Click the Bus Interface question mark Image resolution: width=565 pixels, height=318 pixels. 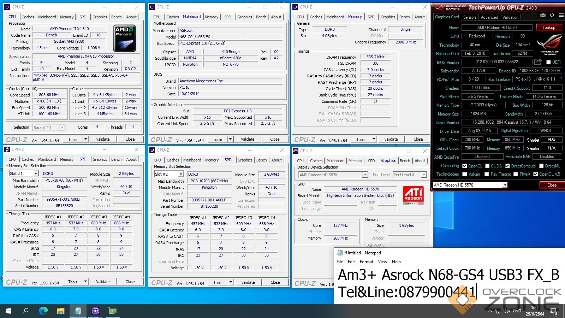tap(561, 79)
